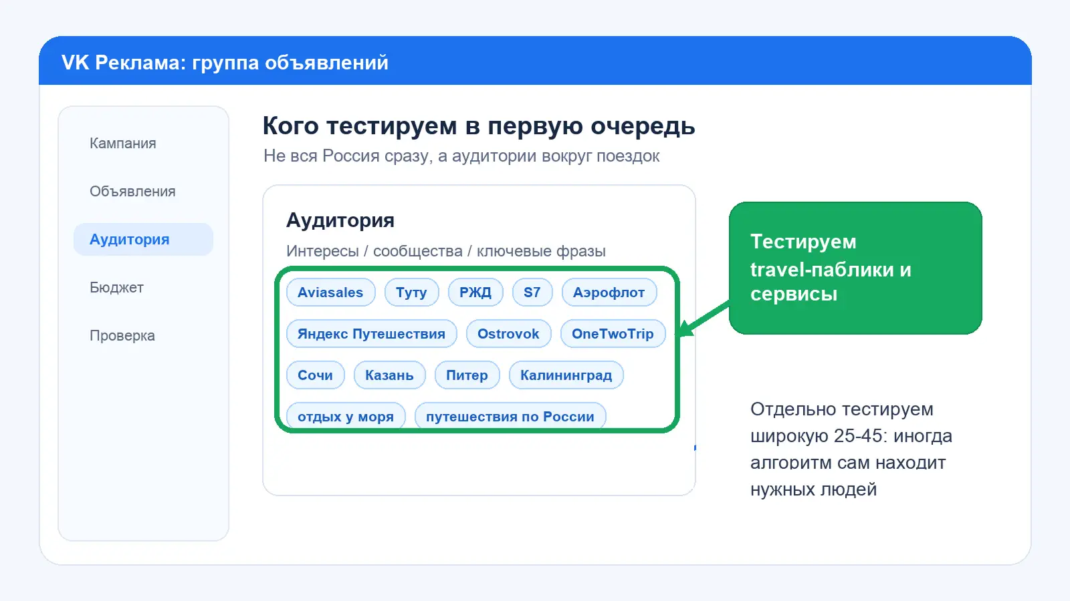
Task: Click the heading Кого тестируем в первую очередь
Action: pyautogui.click(x=479, y=126)
